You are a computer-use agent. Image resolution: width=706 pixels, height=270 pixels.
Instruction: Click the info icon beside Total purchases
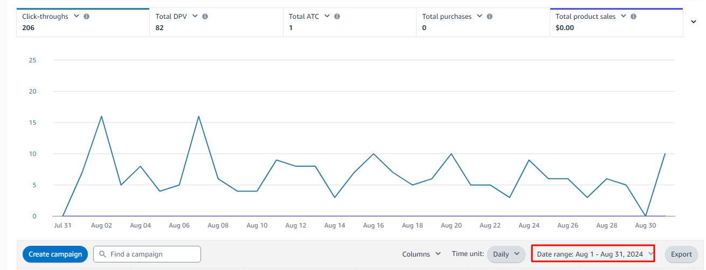pyautogui.click(x=489, y=17)
